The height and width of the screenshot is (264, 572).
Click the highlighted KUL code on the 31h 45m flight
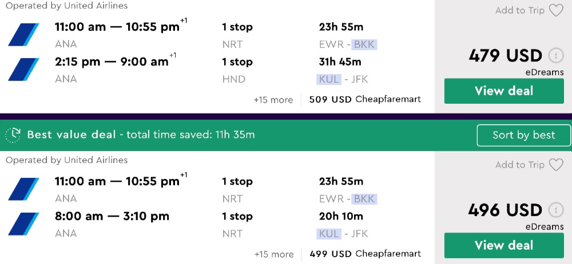coord(329,79)
